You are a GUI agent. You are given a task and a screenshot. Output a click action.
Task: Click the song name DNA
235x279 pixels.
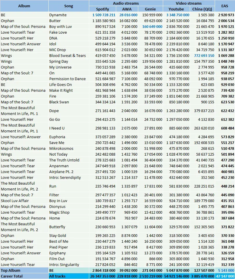(53, 38)
